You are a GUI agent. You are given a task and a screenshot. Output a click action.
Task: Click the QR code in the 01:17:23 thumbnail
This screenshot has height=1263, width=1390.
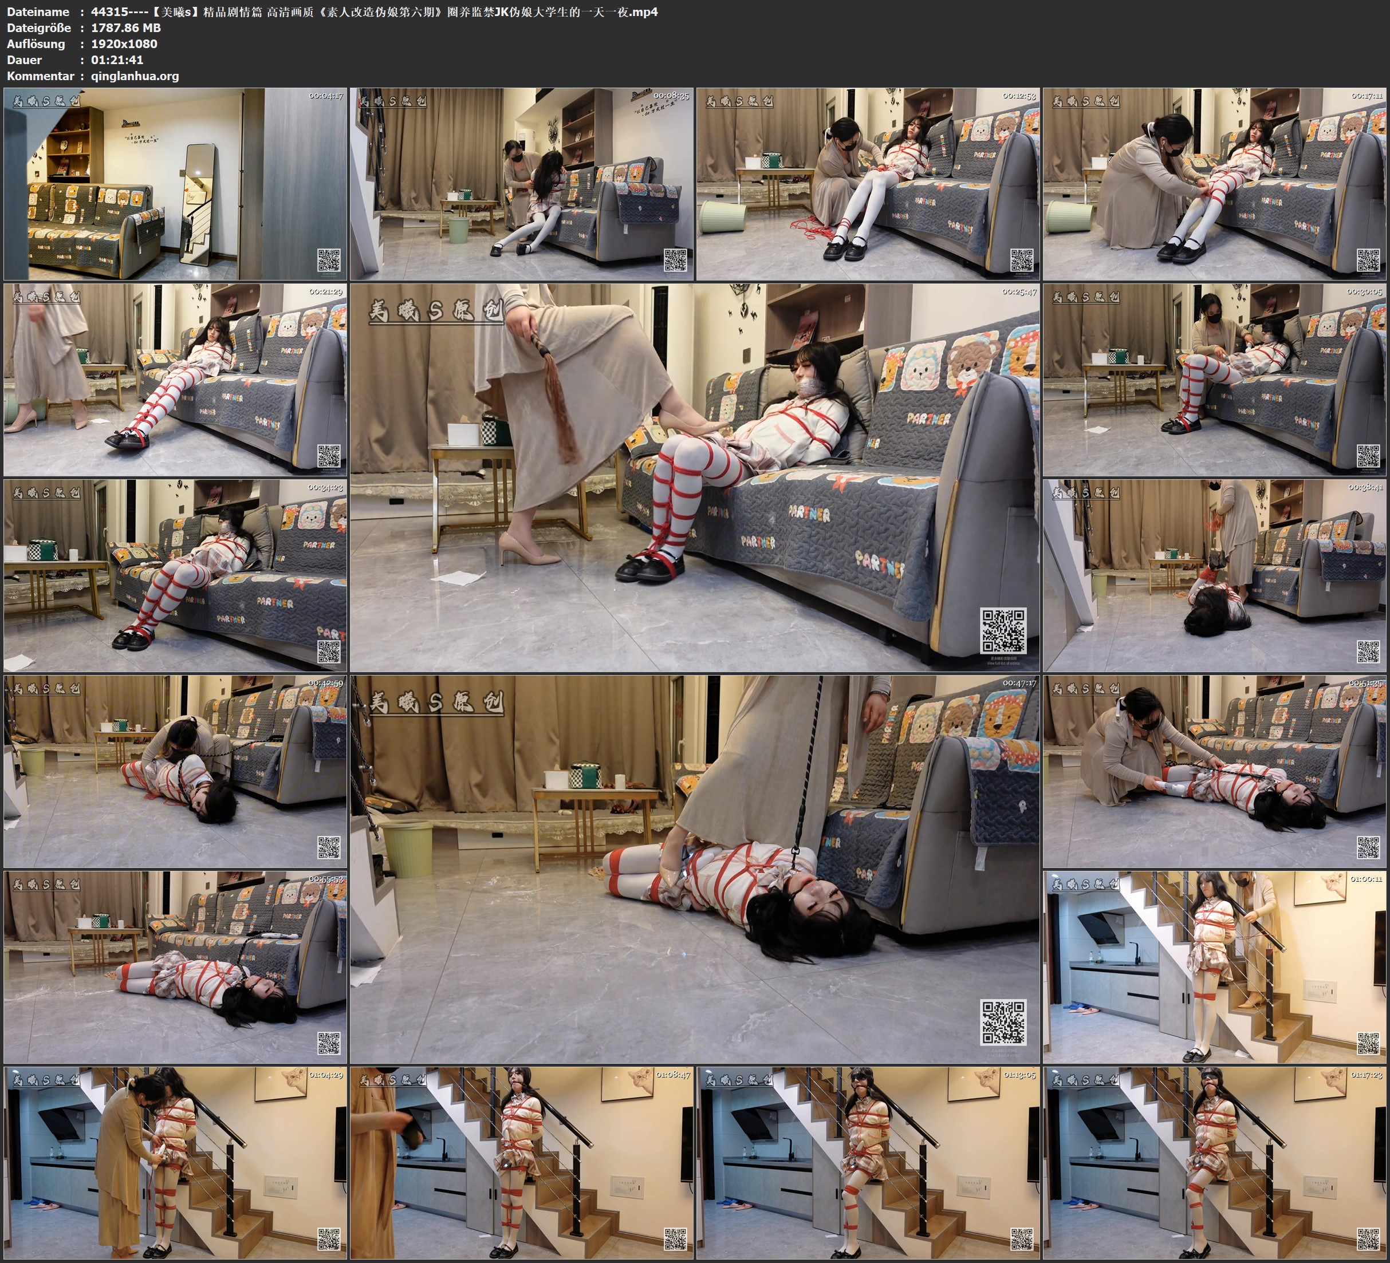pos(1368,1239)
